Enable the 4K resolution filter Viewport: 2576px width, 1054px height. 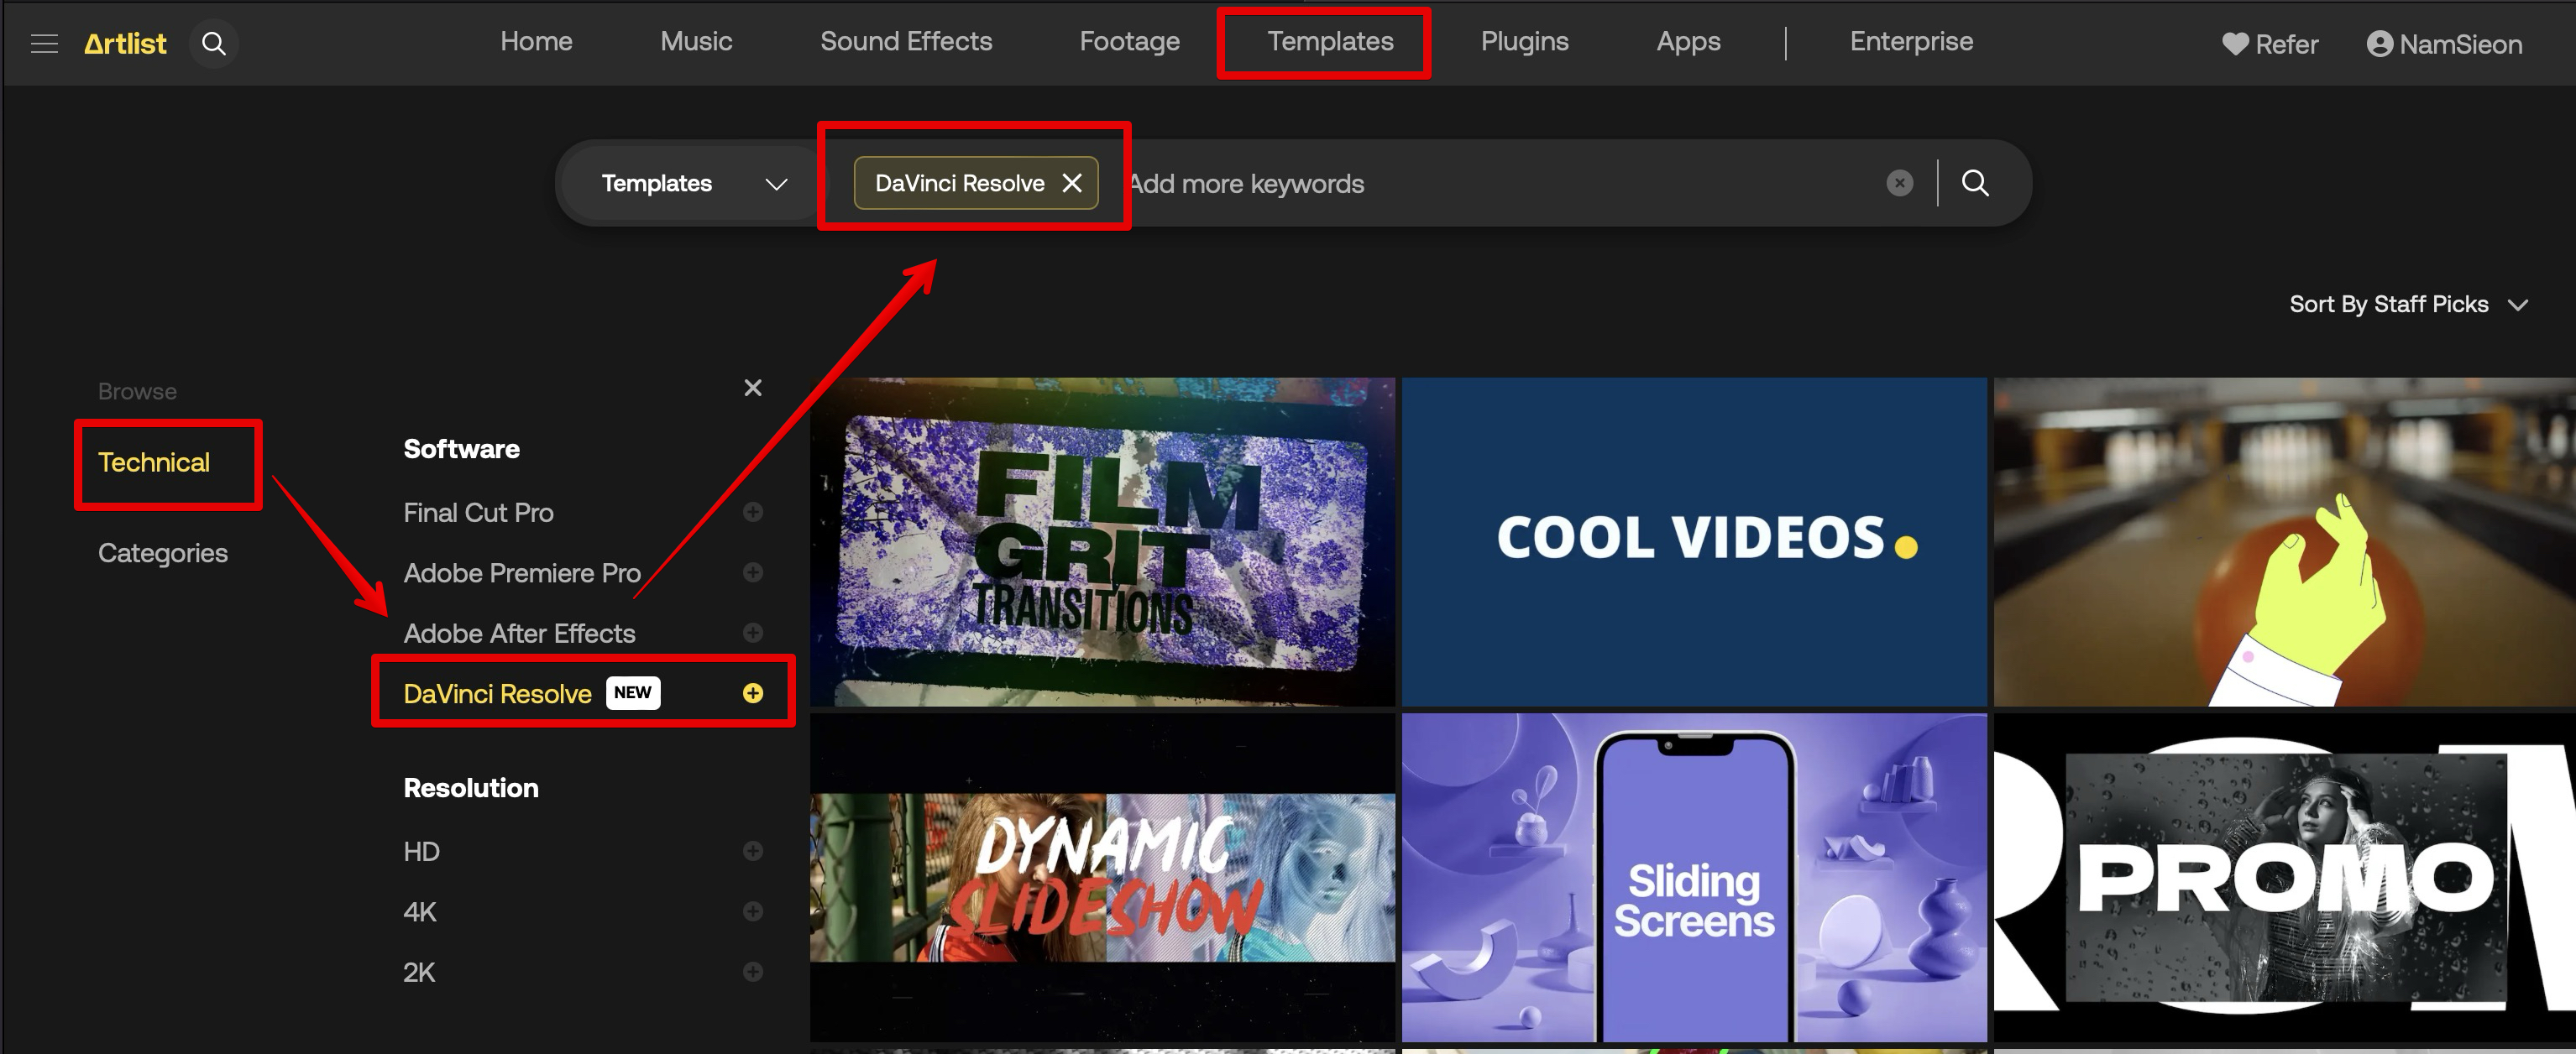[753, 912]
